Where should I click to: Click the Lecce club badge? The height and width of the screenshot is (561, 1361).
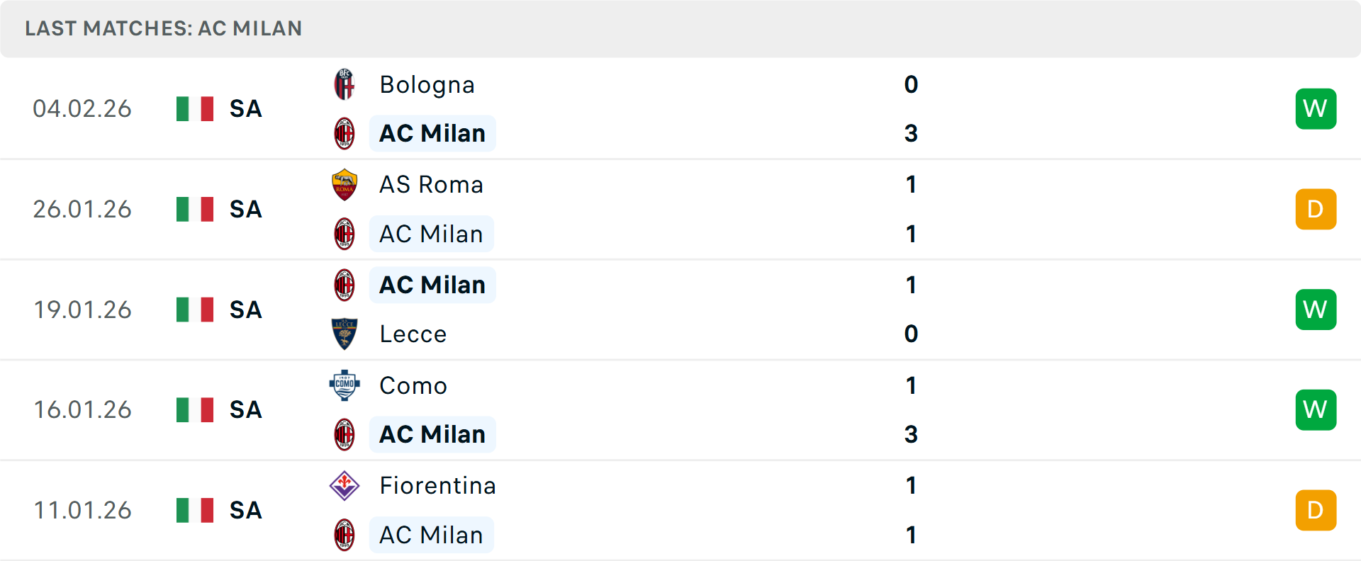tap(345, 334)
